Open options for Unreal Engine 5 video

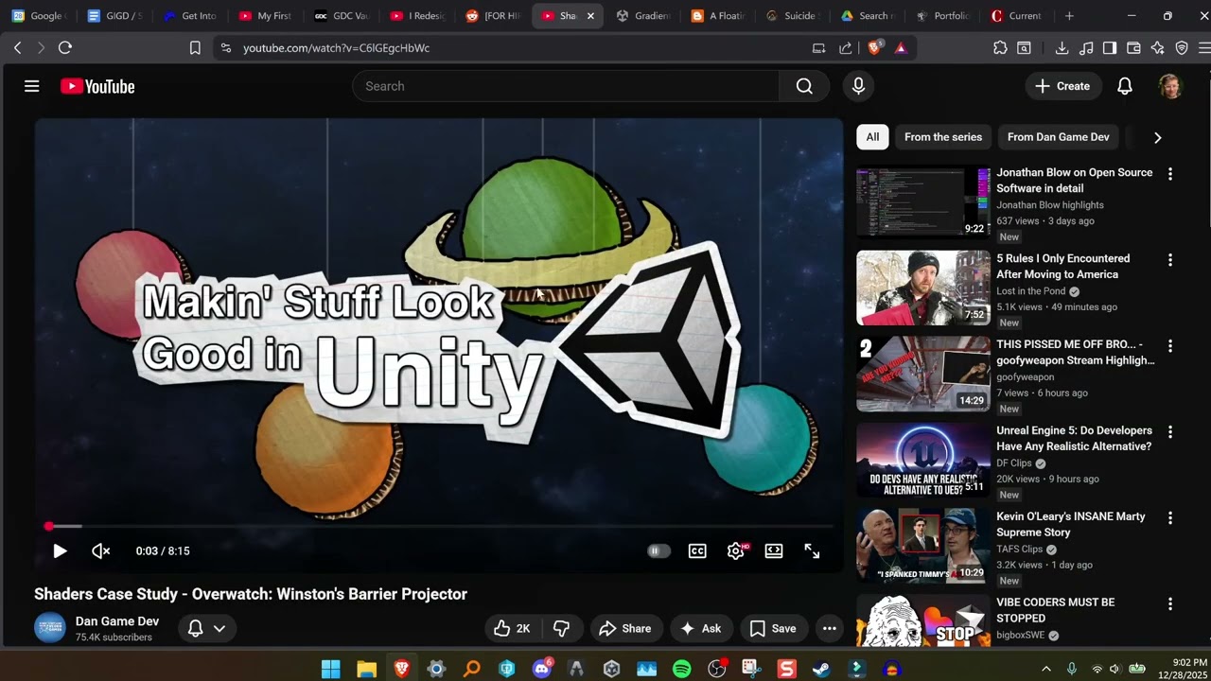coord(1170,432)
